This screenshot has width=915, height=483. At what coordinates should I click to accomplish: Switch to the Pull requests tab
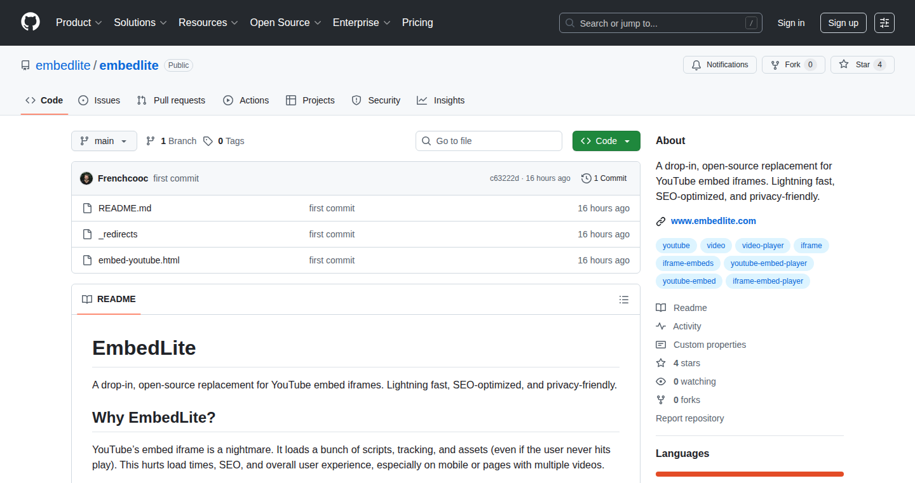(172, 100)
